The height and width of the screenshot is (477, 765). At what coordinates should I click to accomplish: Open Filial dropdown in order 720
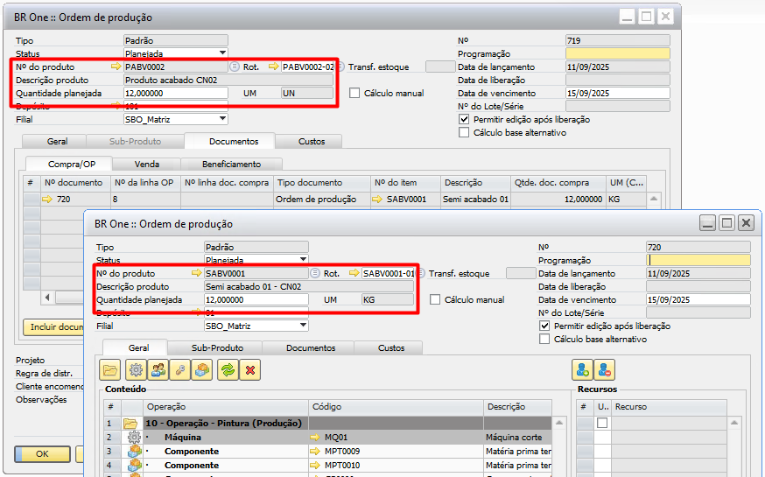(x=303, y=326)
